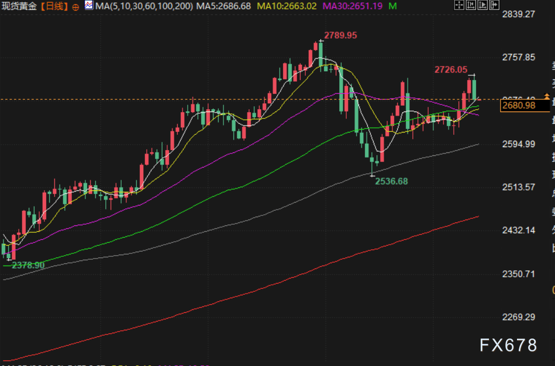
Task: Click the magenta MA30:2651.19 label
Action: click(x=353, y=6)
